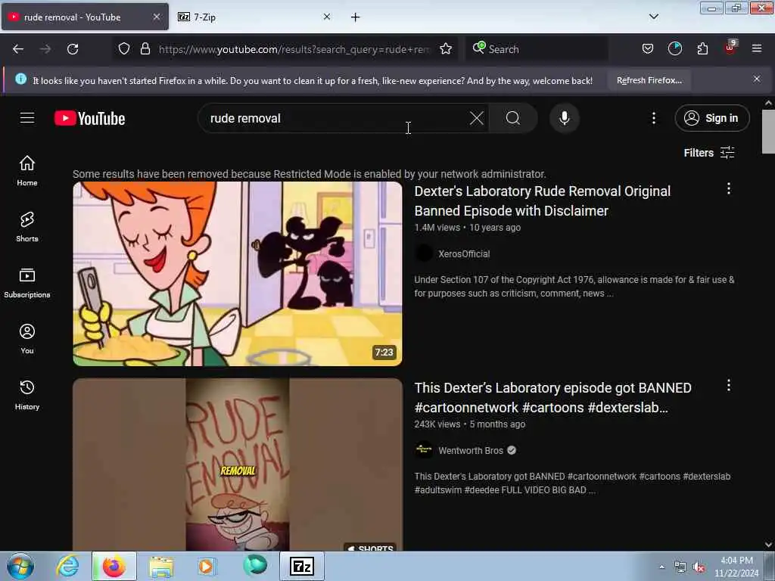Viewport: 775px width, 581px height.
Task: Go back one page in Firefox
Action: 18,49
